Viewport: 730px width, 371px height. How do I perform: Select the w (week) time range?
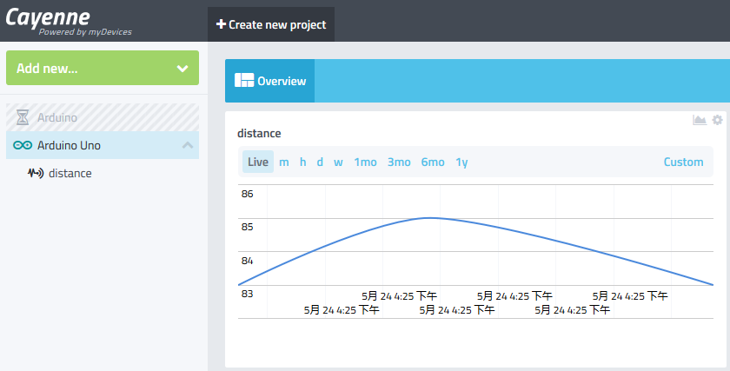pyautogui.click(x=338, y=162)
